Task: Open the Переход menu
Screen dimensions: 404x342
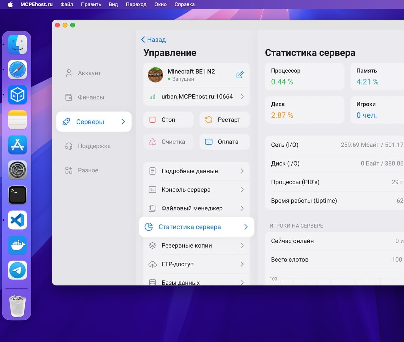Action: pos(136,4)
